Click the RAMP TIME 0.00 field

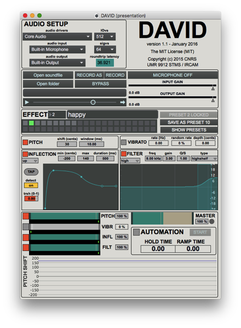tap(193, 249)
